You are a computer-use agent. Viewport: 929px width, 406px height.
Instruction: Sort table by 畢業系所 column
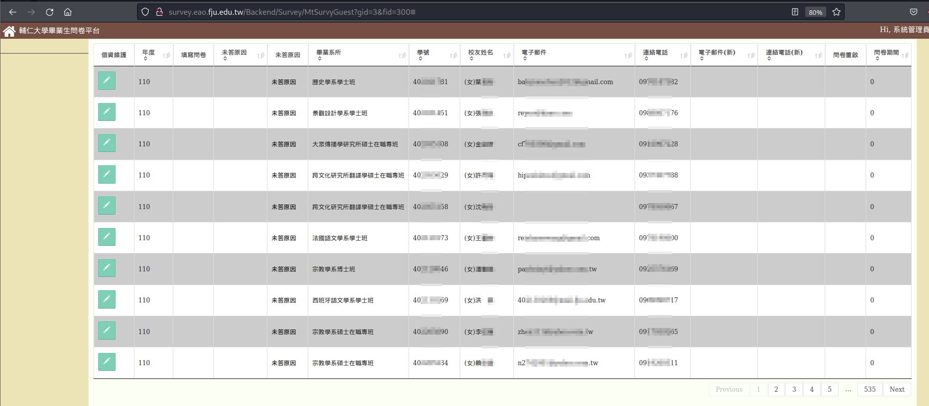[x=358, y=55]
